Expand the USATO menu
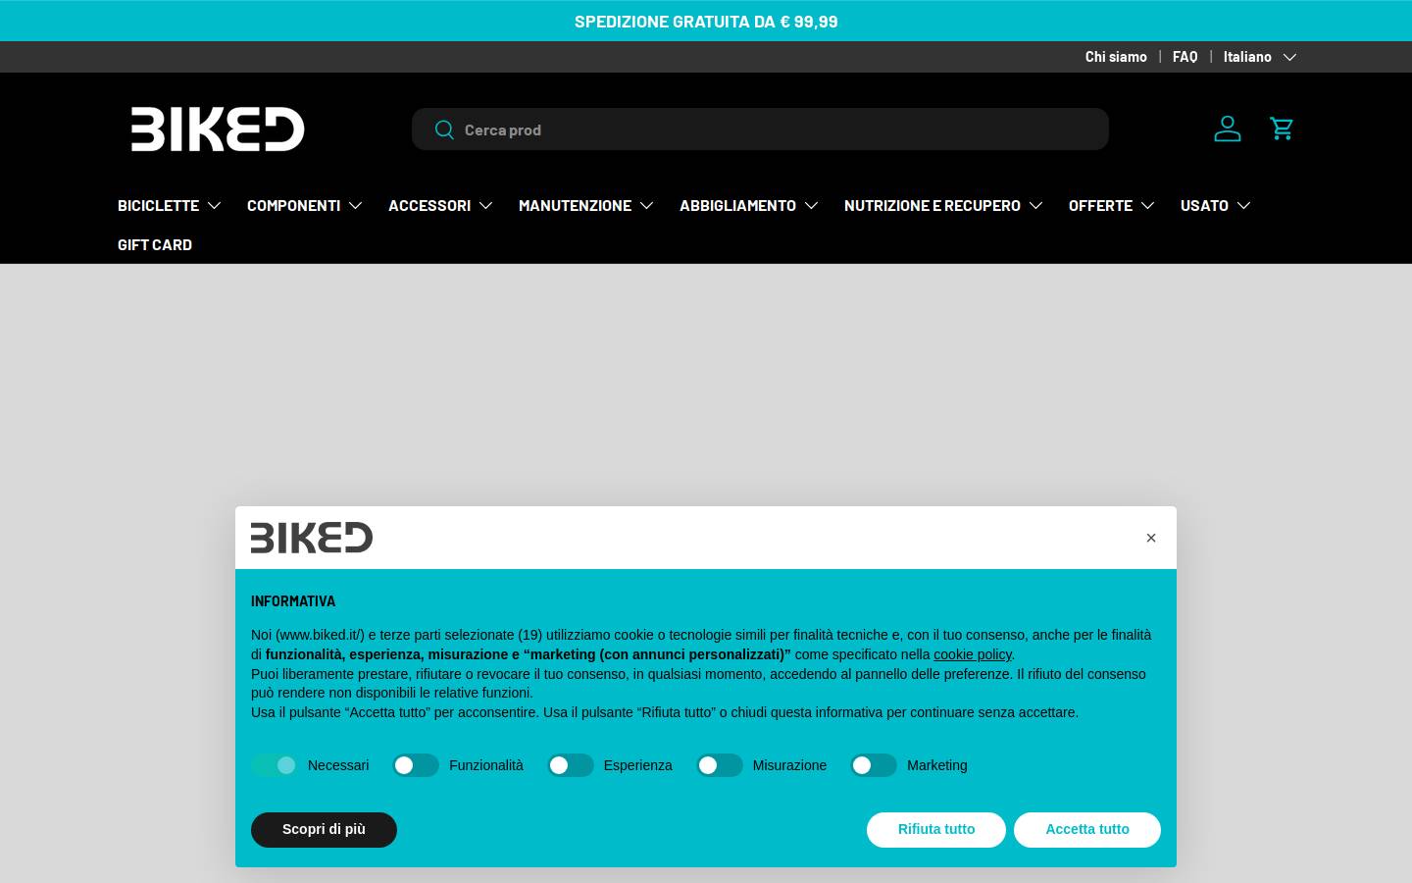The image size is (1412, 883). coord(1216,205)
